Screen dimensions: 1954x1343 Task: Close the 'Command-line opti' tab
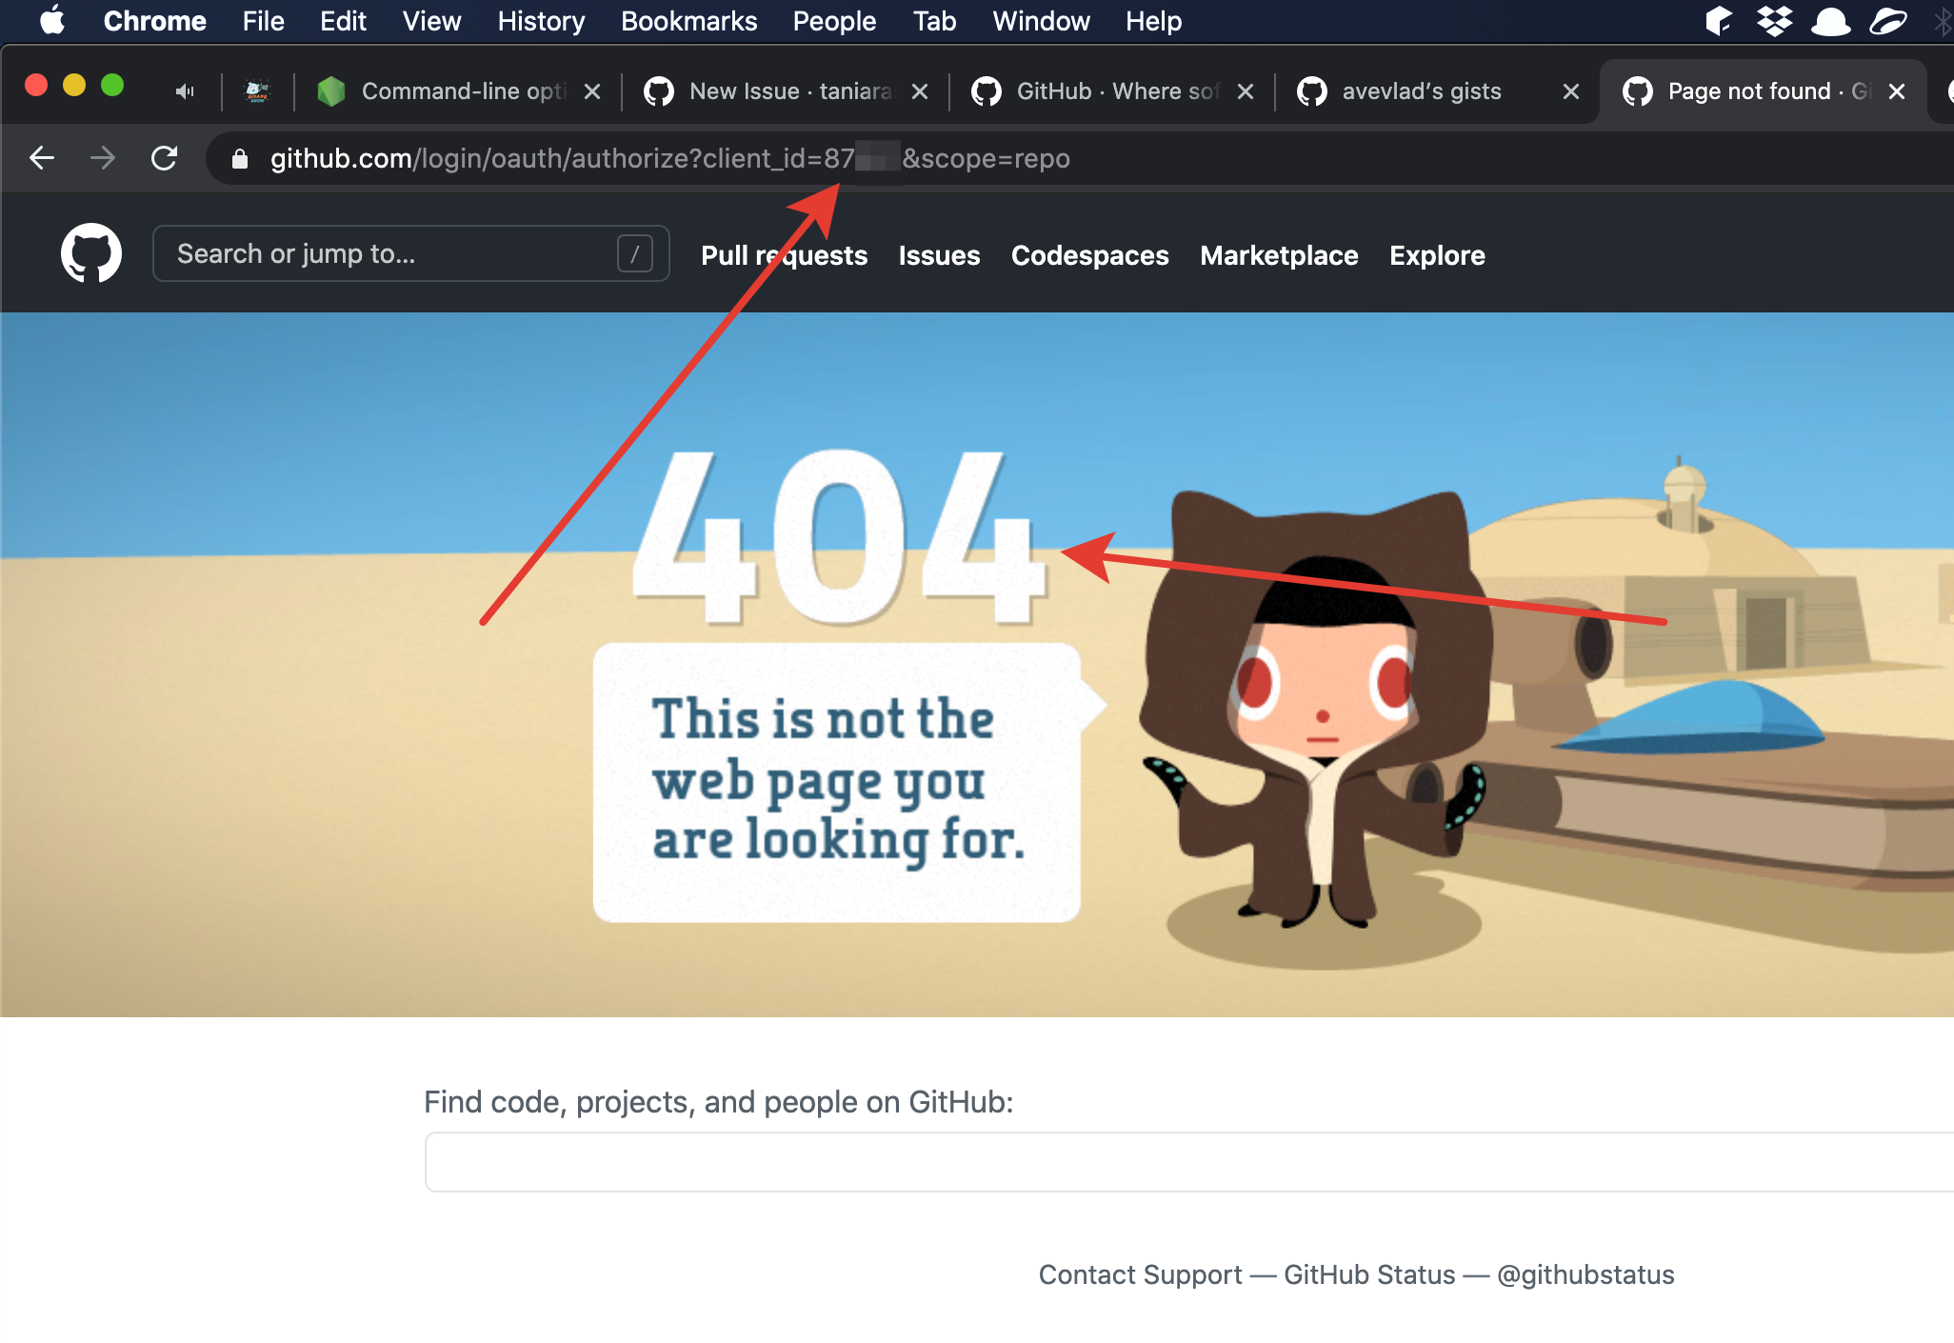[x=592, y=91]
